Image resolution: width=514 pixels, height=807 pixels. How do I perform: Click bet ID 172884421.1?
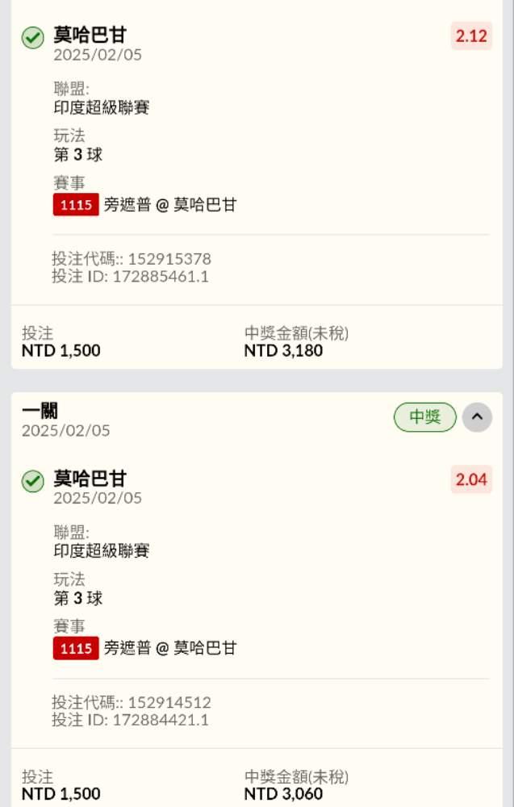click(x=160, y=720)
